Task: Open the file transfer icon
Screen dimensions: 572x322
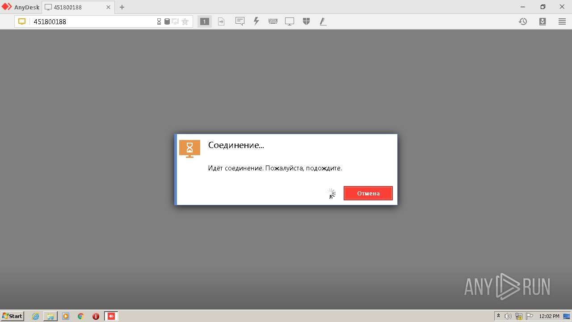Action: (221, 21)
